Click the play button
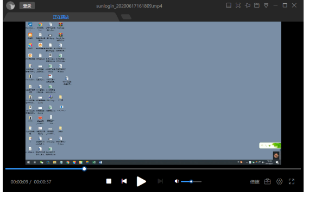 [x=141, y=181]
